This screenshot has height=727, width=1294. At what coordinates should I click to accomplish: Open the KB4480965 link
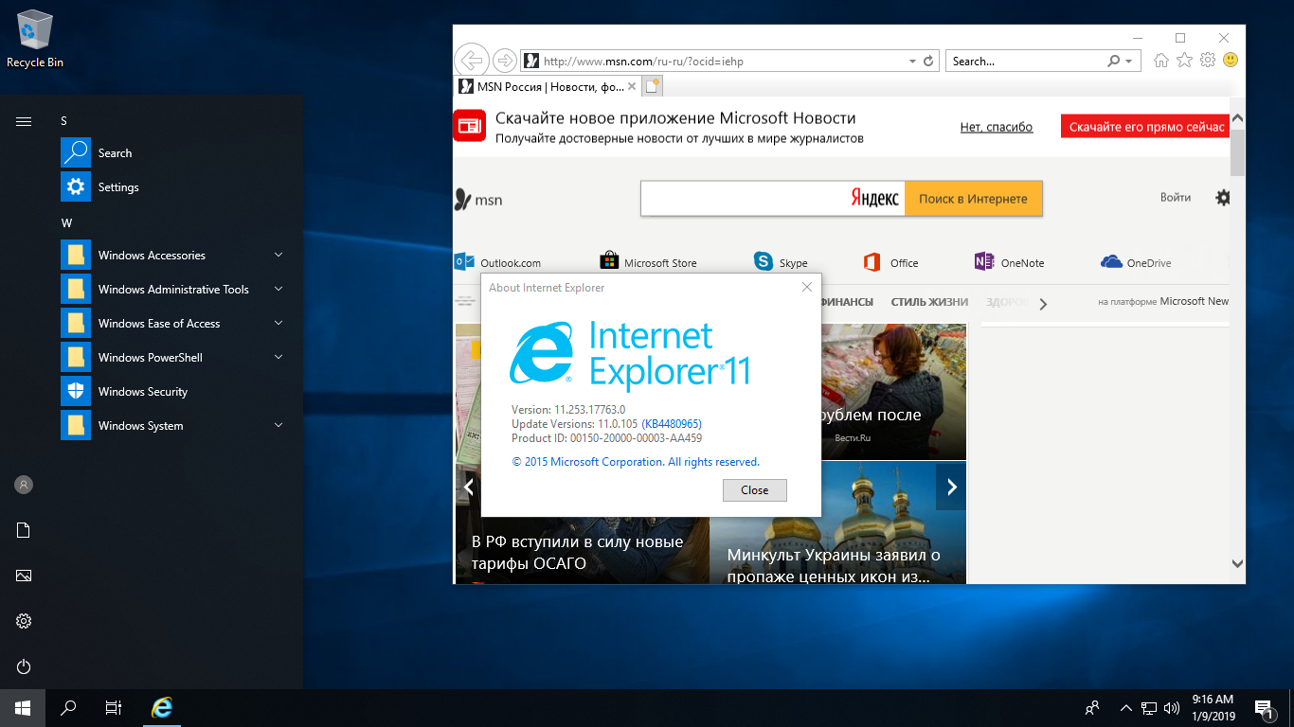[x=672, y=424]
